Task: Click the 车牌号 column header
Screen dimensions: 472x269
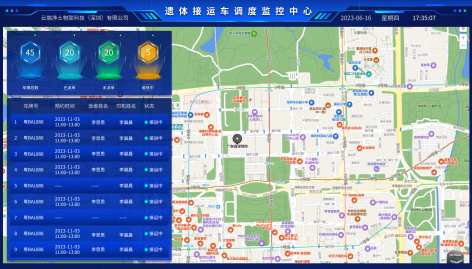Action: (31, 106)
